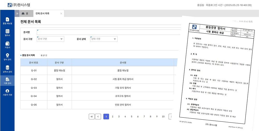259x131 pixels.
Task: Go to page 8
Action: pyautogui.click(x=150, y=117)
